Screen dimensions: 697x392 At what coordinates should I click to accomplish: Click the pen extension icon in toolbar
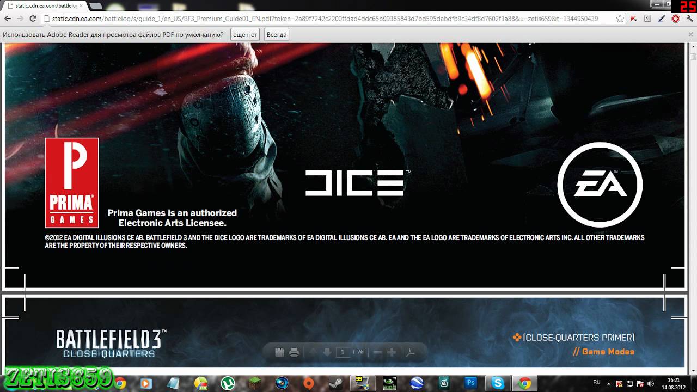click(x=662, y=19)
